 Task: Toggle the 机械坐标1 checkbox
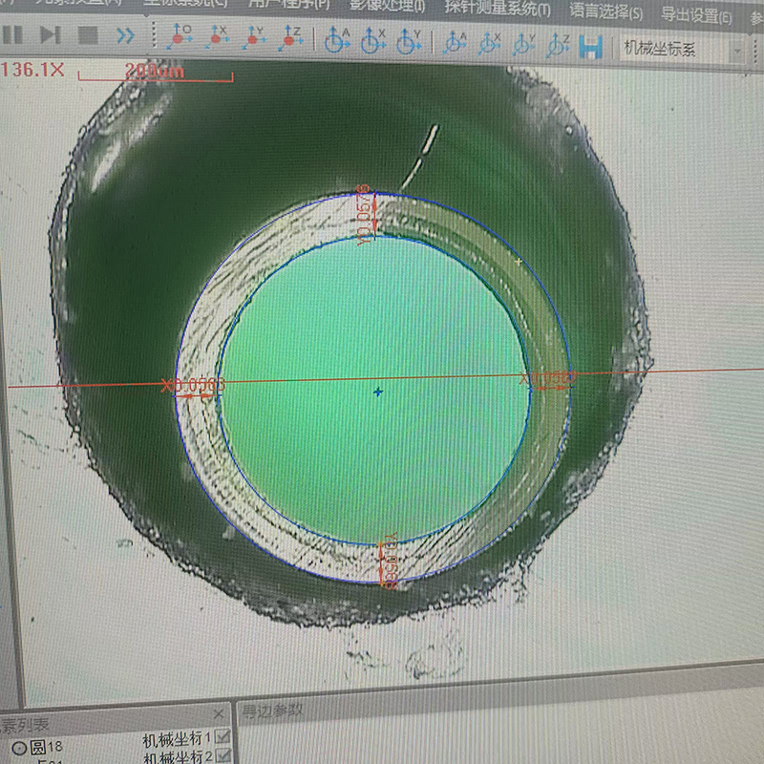223,737
